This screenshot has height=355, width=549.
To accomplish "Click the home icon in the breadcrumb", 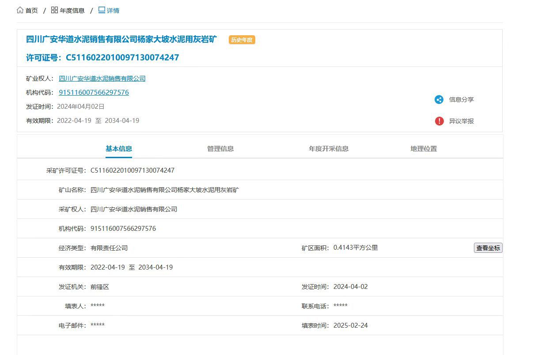I will pyautogui.click(x=20, y=10).
